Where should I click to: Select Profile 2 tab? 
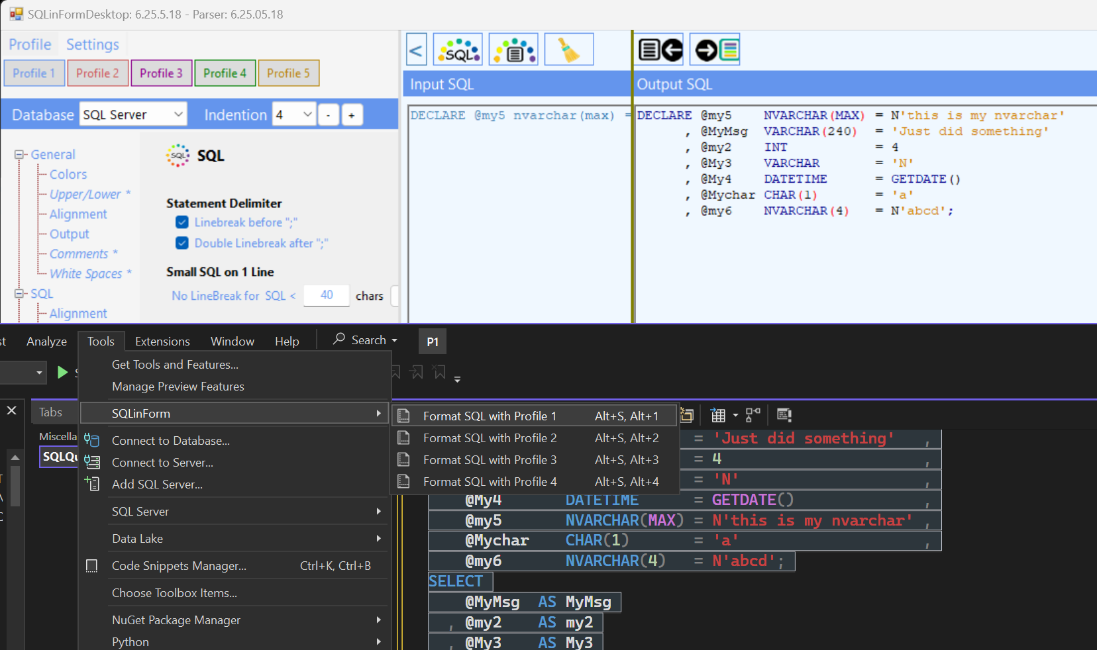pyautogui.click(x=97, y=73)
